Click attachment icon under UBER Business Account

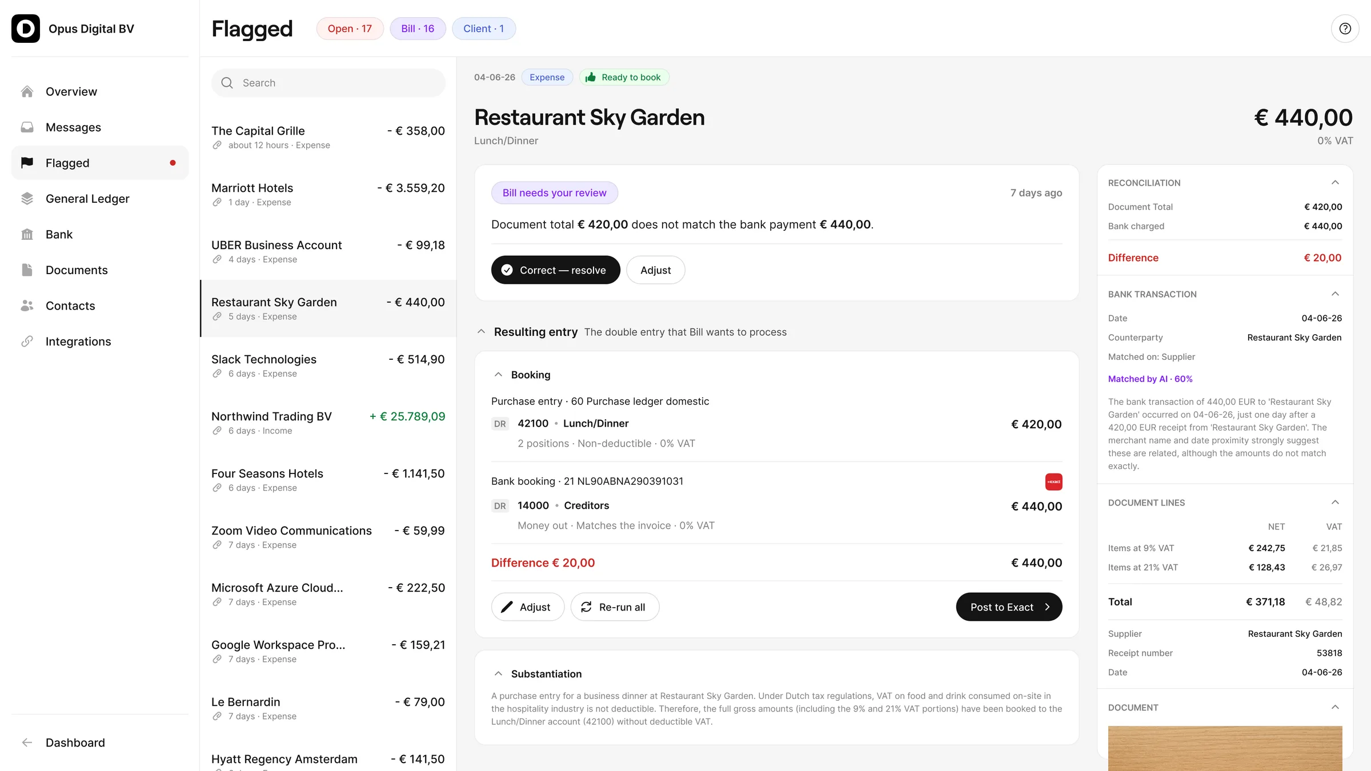[x=217, y=259]
